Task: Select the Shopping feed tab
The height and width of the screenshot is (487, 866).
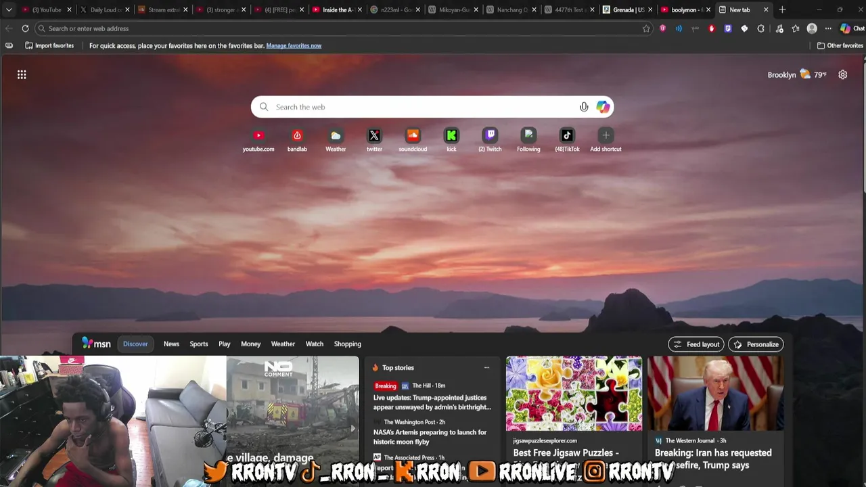Action: [348, 344]
